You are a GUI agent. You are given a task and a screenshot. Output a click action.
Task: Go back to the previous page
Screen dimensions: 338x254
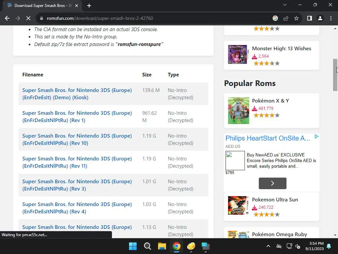[7, 19]
